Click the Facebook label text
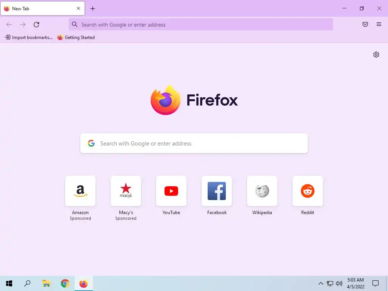This screenshot has width=388, height=291. (x=217, y=212)
